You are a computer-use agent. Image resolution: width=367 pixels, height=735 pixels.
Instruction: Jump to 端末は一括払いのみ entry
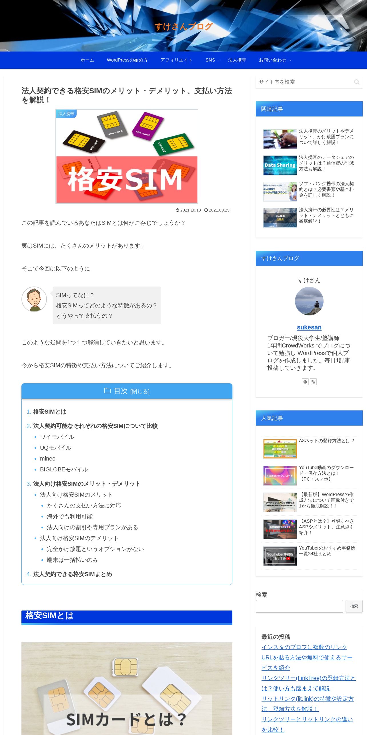tap(73, 560)
